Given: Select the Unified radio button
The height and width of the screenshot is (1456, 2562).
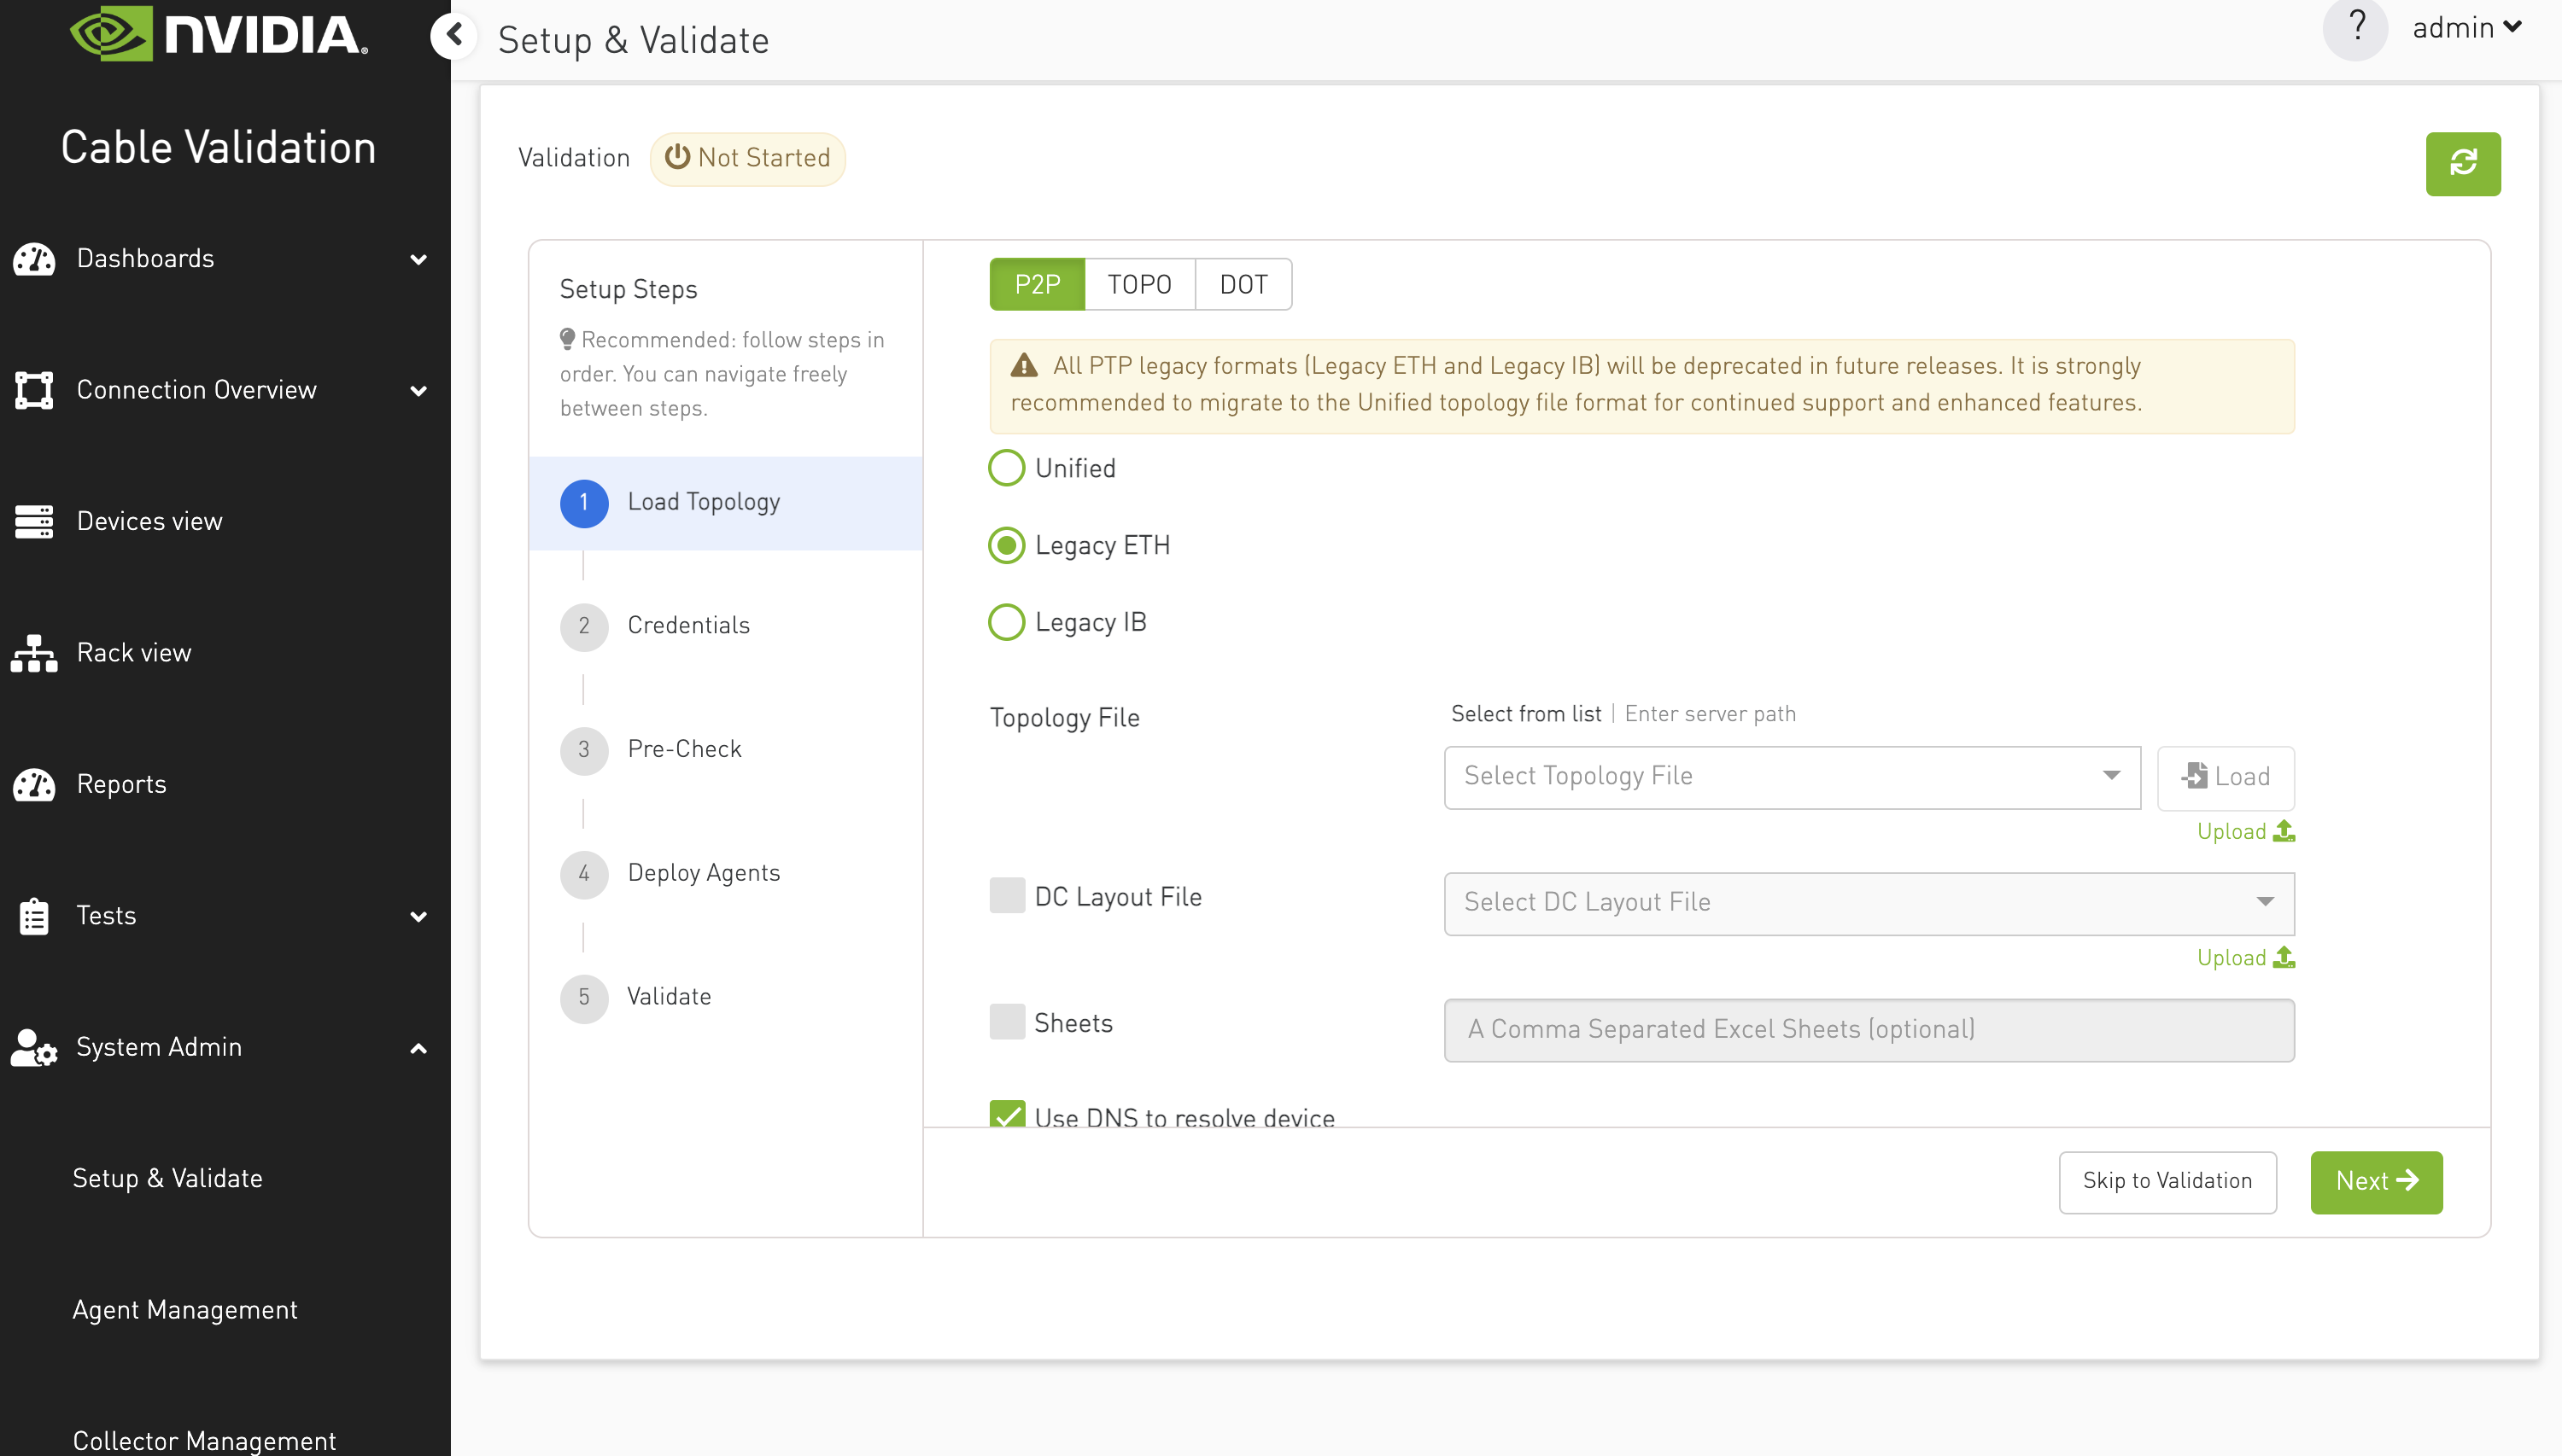Looking at the screenshot, I should pyautogui.click(x=1006, y=468).
